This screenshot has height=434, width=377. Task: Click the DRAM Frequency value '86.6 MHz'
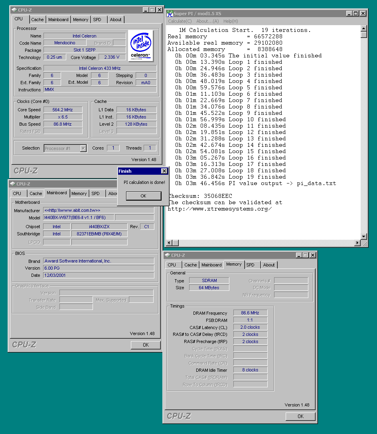click(250, 313)
